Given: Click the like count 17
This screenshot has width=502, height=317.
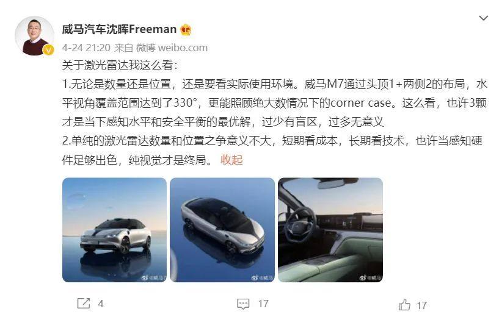Looking at the screenshot, I should (421, 305).
